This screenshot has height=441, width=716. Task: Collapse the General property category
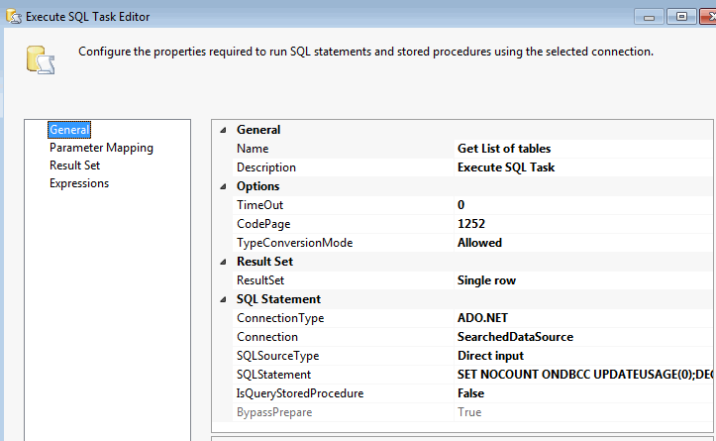coord(223,130)
